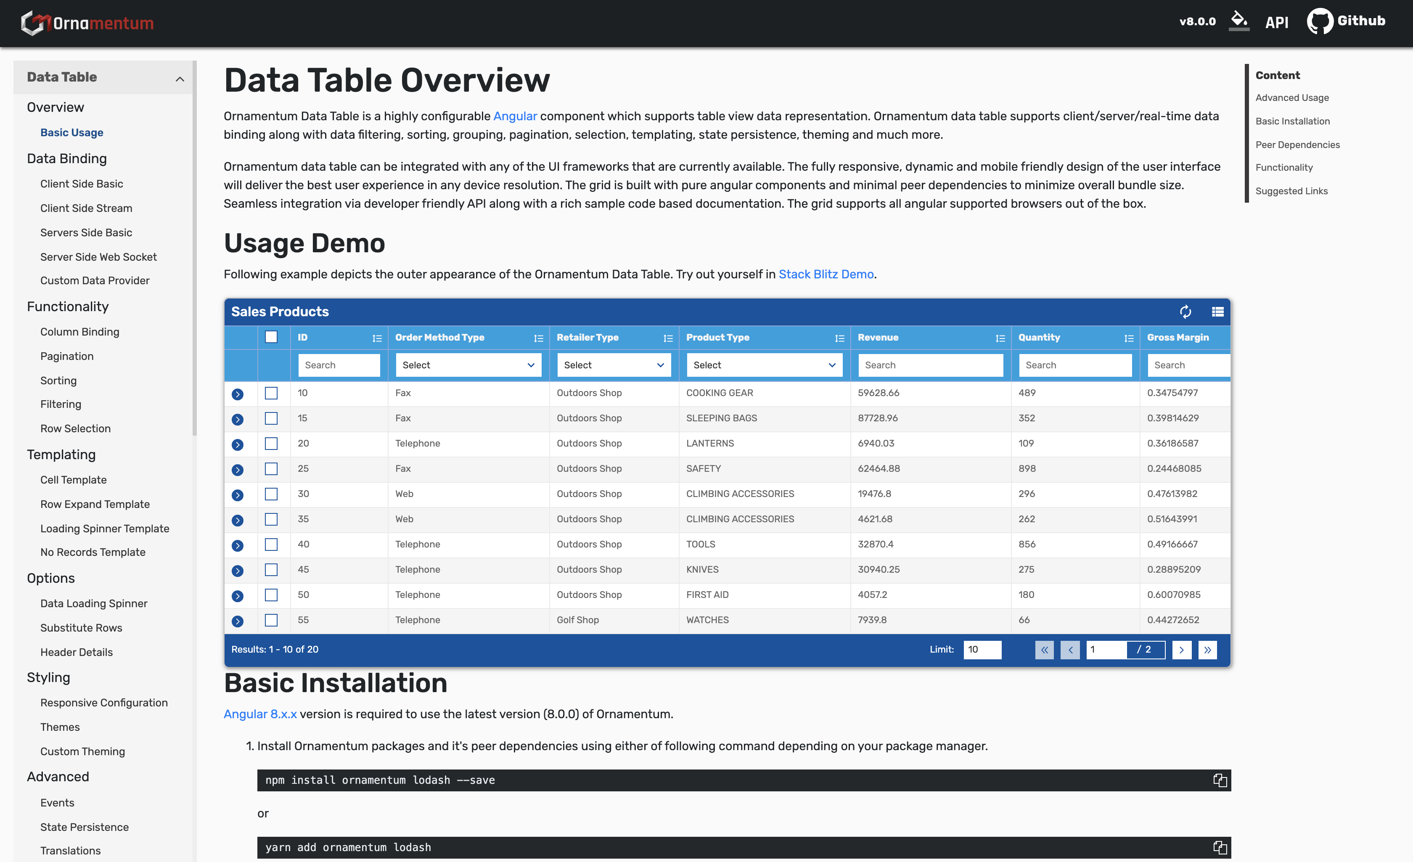Screen dimensions: 1413x862
Task: Expand row with ID 45
Action: click(x=238, y=571)
